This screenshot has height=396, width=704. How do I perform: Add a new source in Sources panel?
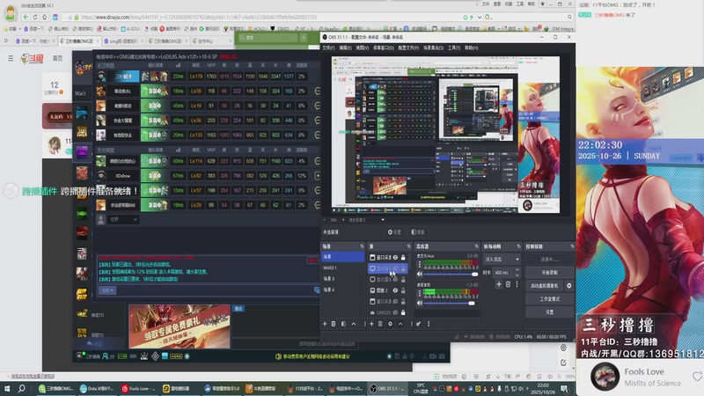tap(371, 324)
